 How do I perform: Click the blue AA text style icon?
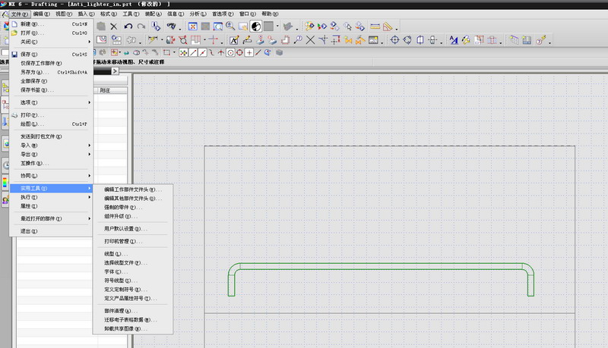[453, 40]
